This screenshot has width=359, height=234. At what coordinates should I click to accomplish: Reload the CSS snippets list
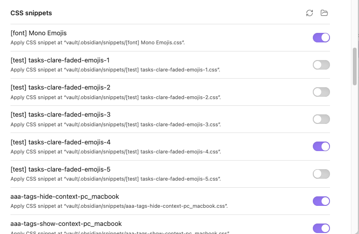(x=309, y=13)
